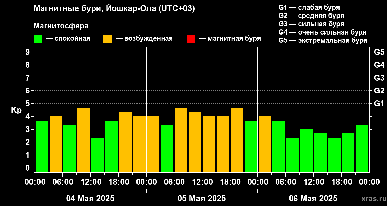
Task: Click the 04 Мая 00:00–03:00 green bar
Action: [x=42, y=146]
